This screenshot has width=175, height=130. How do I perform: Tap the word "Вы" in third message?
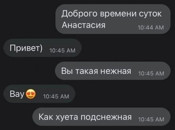tap(67, 71)
